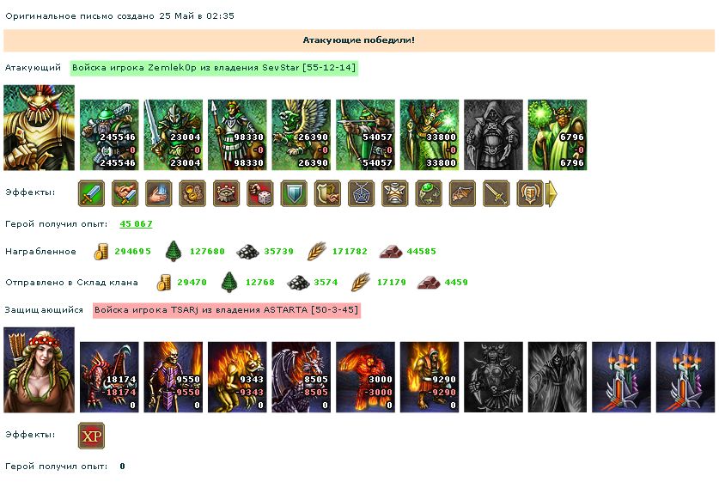
Task: Click the red dice effect icon
Action: [260, 193]
